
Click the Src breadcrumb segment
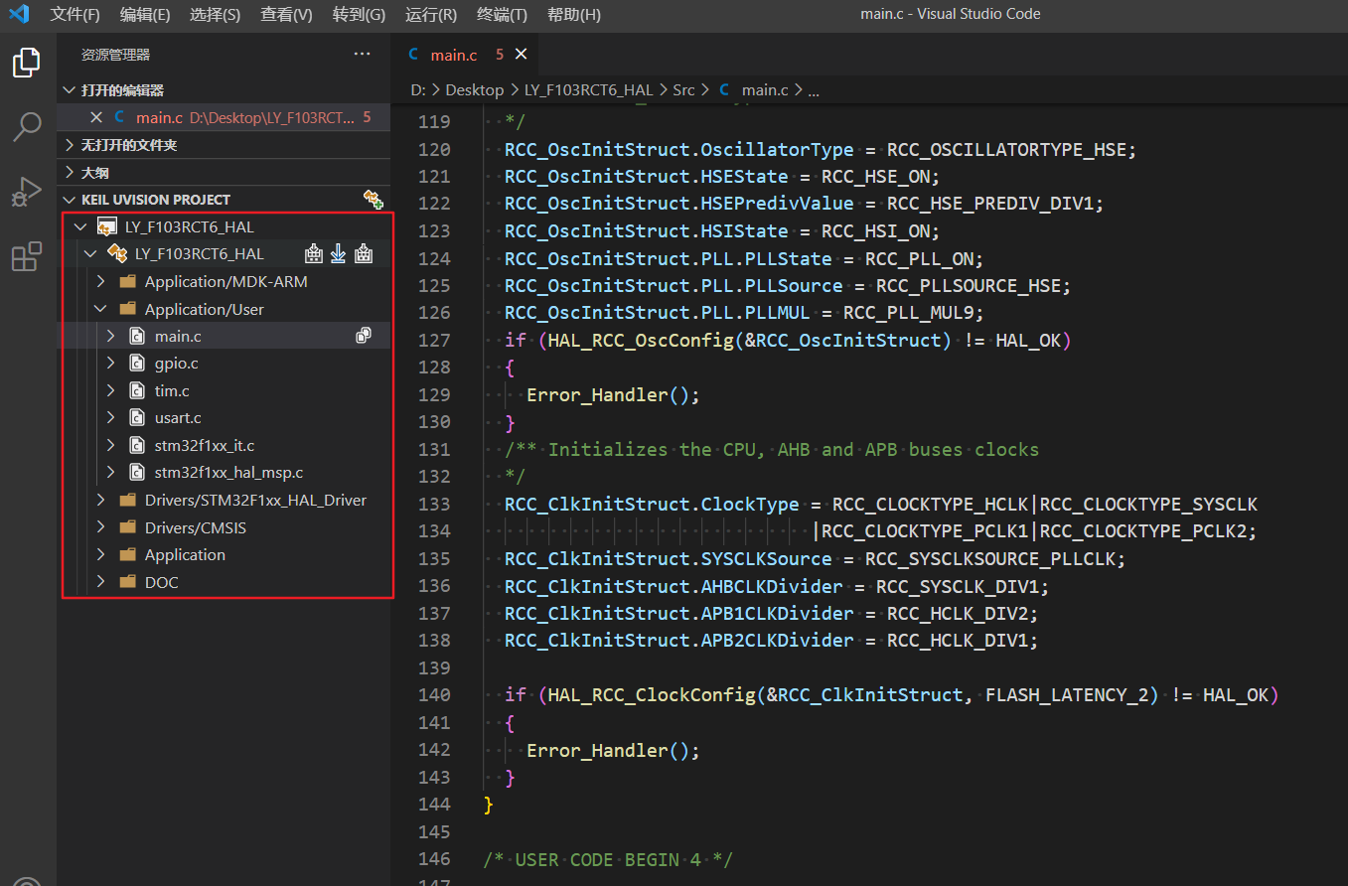[x=683, y=89]
